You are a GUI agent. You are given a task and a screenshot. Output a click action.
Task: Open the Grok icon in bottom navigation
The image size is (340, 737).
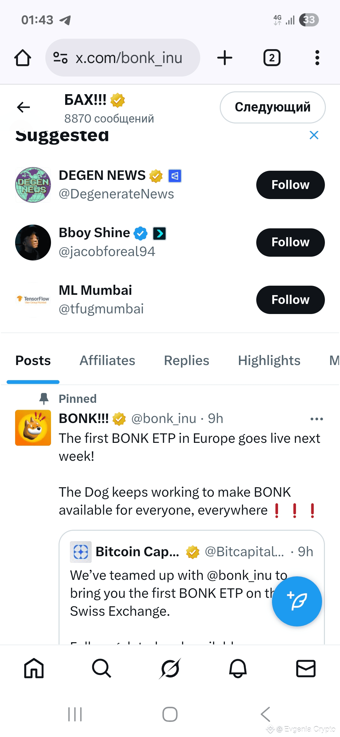coord(170,668)
